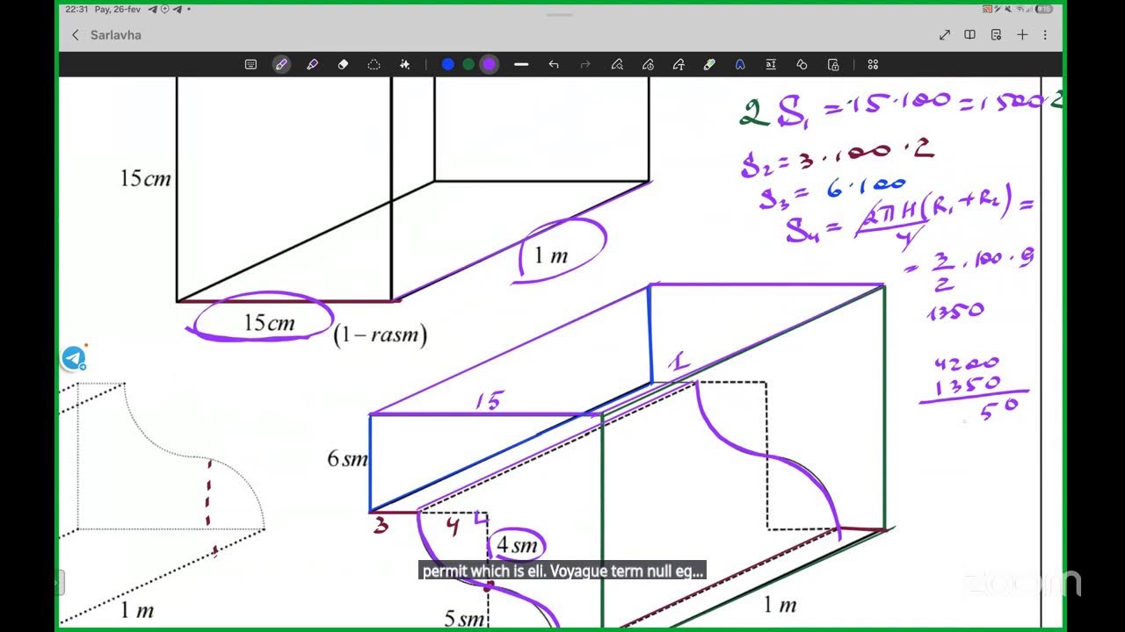Tap the top center window drag handle
The height and width of the screenshot is (632, 1125).
[x=562, y=15]
